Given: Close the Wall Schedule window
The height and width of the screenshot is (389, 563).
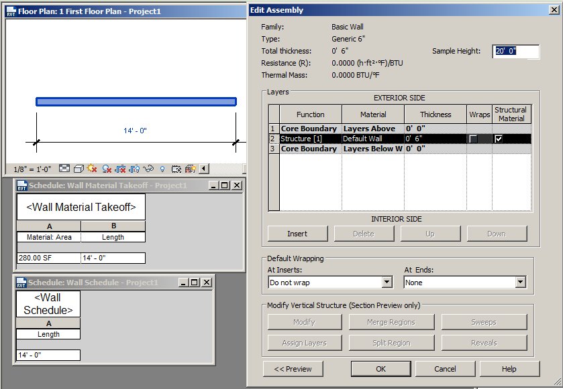Looking at the screenshot, I should point(207,283).
